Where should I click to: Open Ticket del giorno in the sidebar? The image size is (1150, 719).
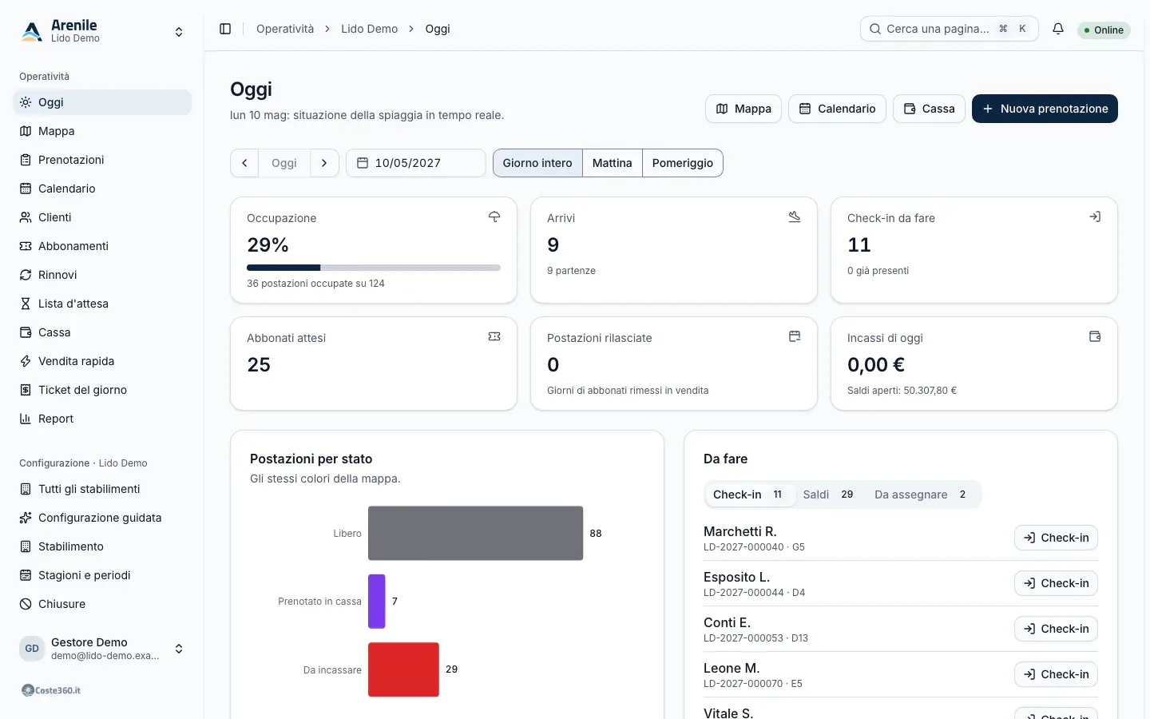102,390
